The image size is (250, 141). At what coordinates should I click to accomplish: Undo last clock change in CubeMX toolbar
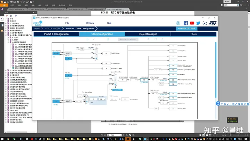tap(87, 39)
